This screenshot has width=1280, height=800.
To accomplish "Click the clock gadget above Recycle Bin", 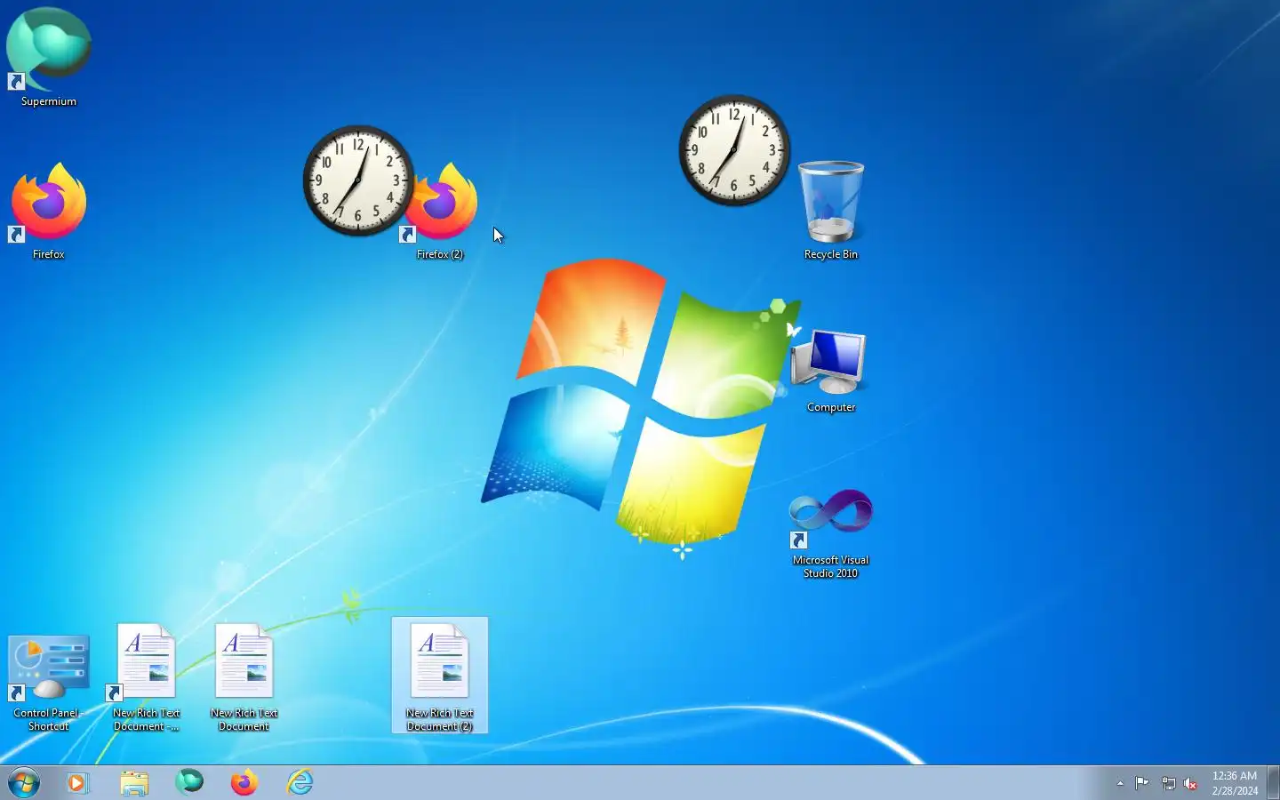I will click(x=734, y=150).
